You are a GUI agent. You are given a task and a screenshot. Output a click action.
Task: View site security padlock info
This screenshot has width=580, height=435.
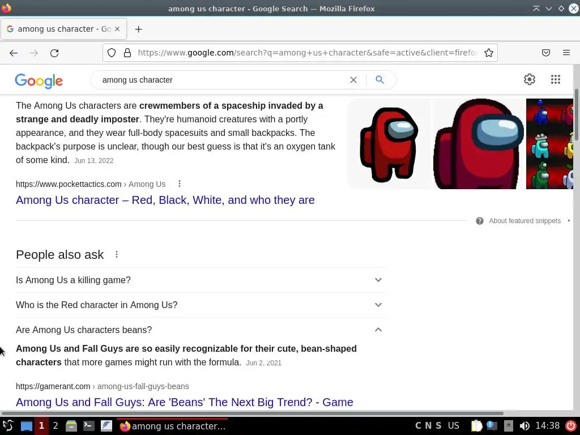127,53
